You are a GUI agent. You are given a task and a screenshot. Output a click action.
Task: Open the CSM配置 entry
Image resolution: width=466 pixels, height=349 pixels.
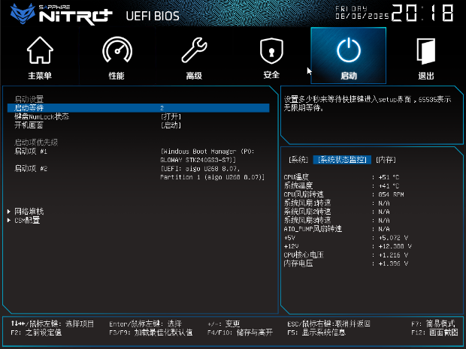(27, 220)
